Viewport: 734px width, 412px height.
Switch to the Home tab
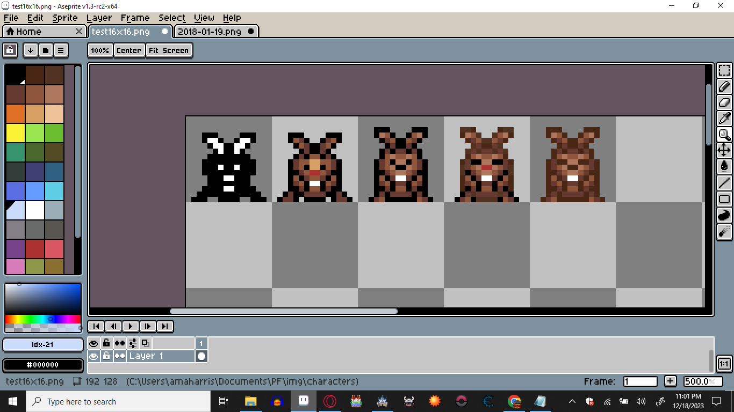pos(44,32)
